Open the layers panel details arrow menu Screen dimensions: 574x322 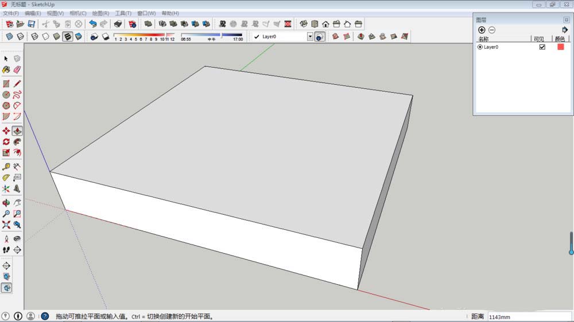pos(565,30)
